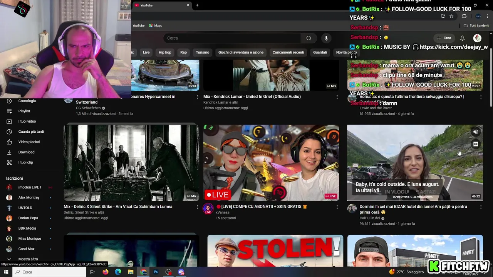The width and height of the screenshot is (493, 277).
Task: Unmute the HaiHui in doi preview video
Action: [476, 132]
